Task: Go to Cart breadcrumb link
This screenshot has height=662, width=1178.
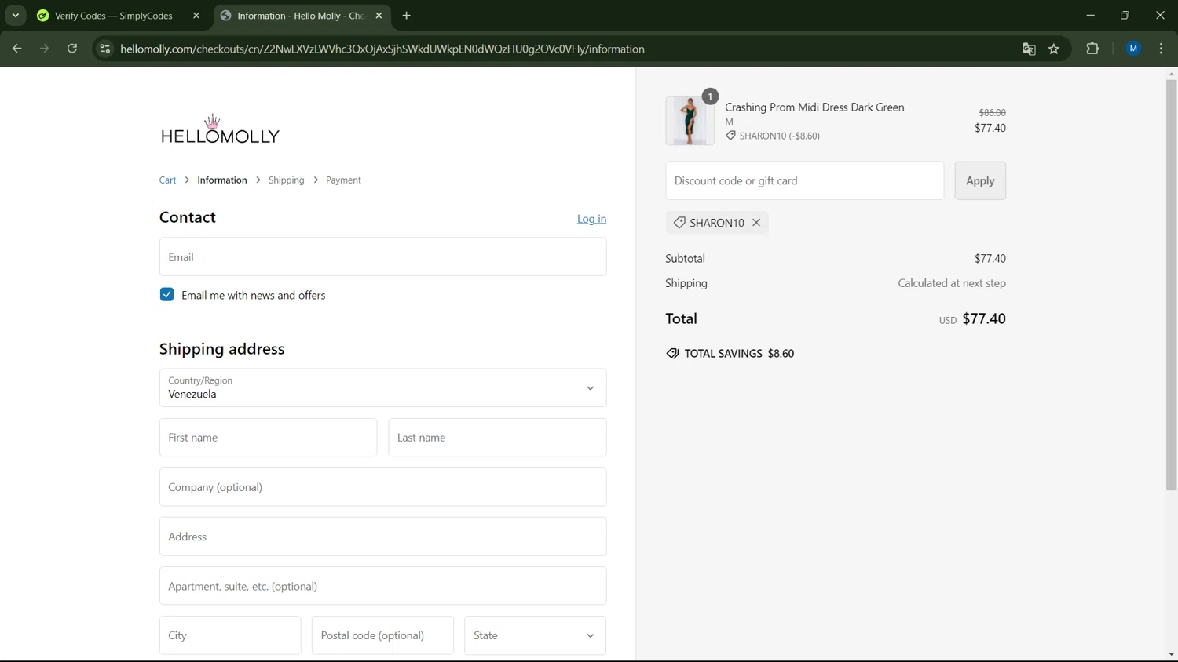Action: click(x=167, y=180)
